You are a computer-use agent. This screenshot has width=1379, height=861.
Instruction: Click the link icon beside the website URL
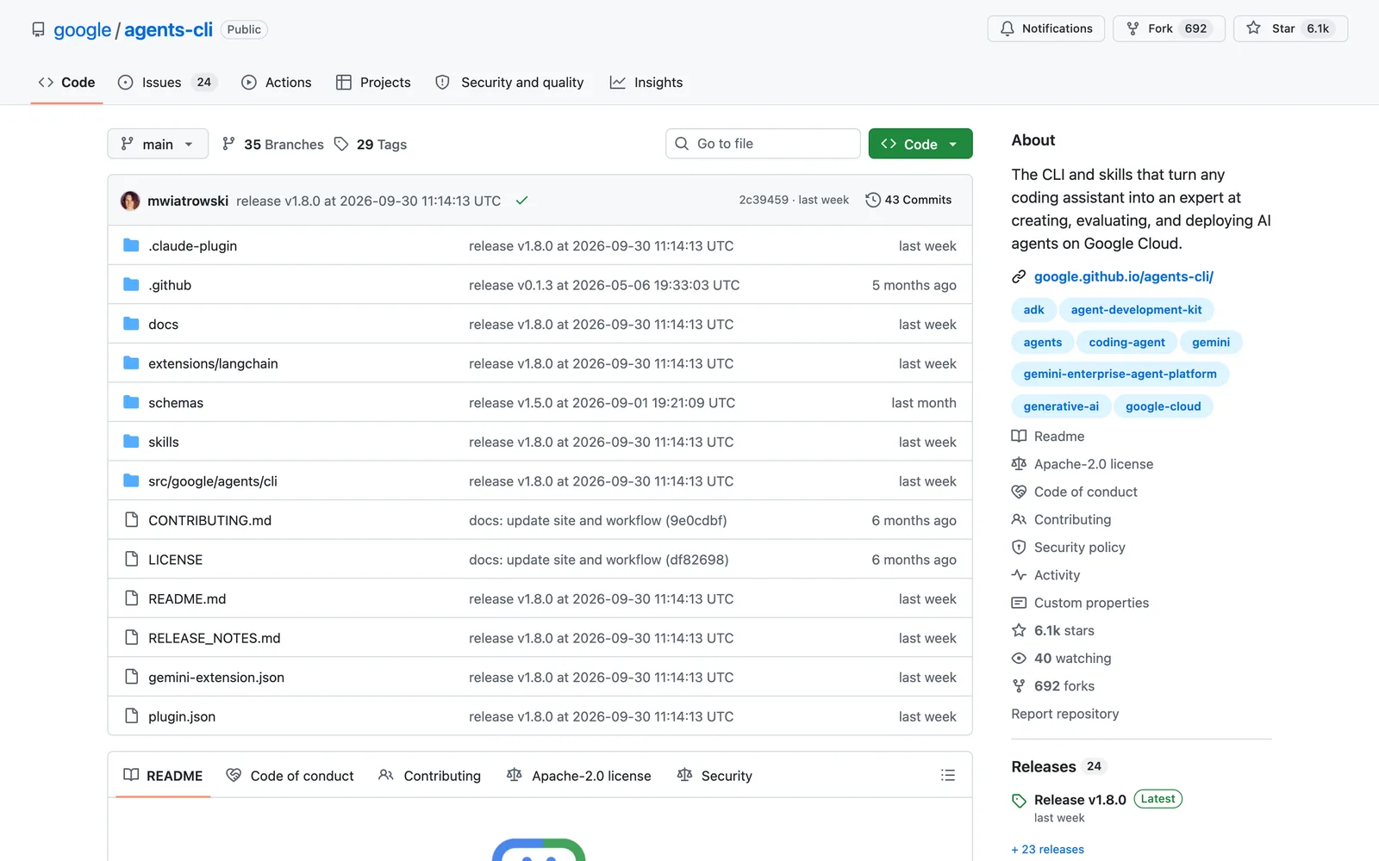tap(1019, 276)
